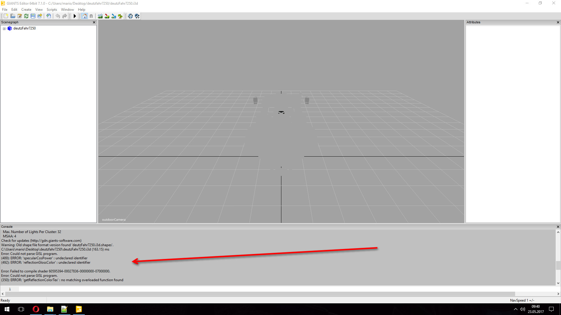Screen dimensions: 561x315
Task: Open the Create menu
Action: tap(26, 10)
